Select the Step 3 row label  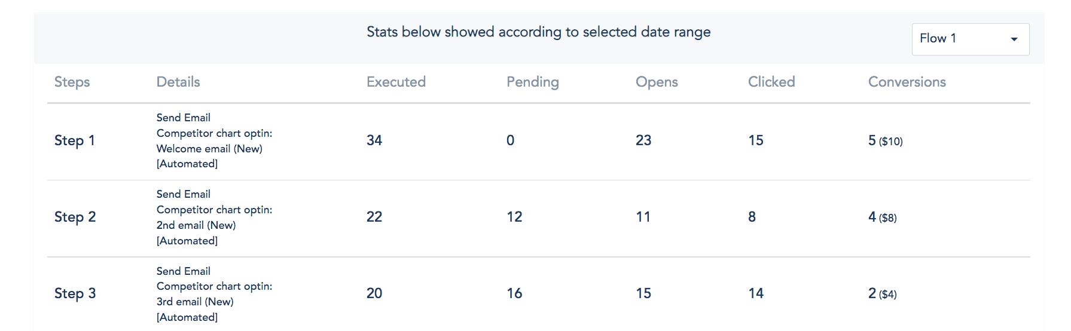(75, 293)
